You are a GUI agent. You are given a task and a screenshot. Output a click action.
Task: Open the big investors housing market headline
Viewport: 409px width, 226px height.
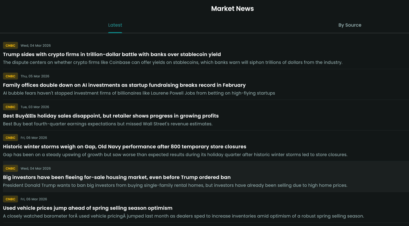click(117, 177)
